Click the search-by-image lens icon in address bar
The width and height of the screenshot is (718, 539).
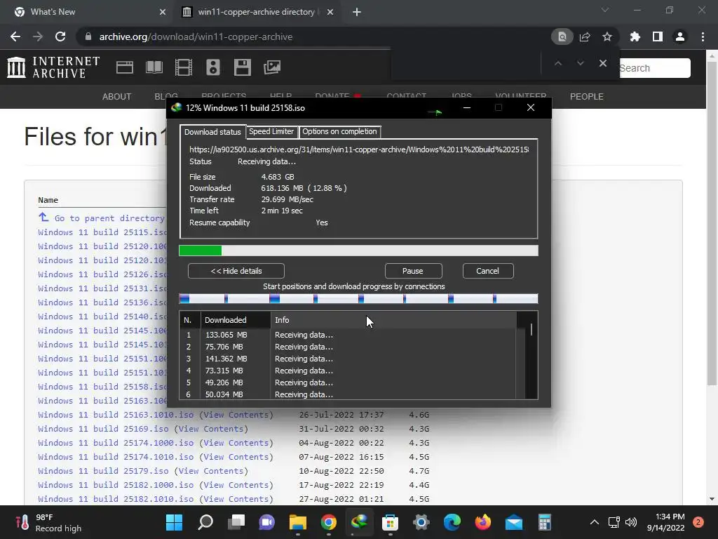562,36
